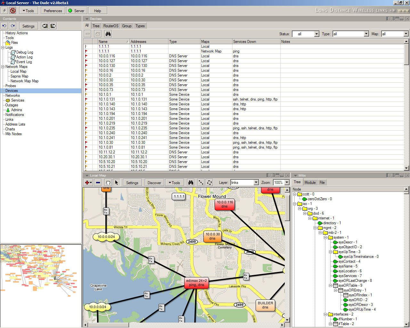
Task: Open the Status filter dropdown
Action: [x=316, y=34]
